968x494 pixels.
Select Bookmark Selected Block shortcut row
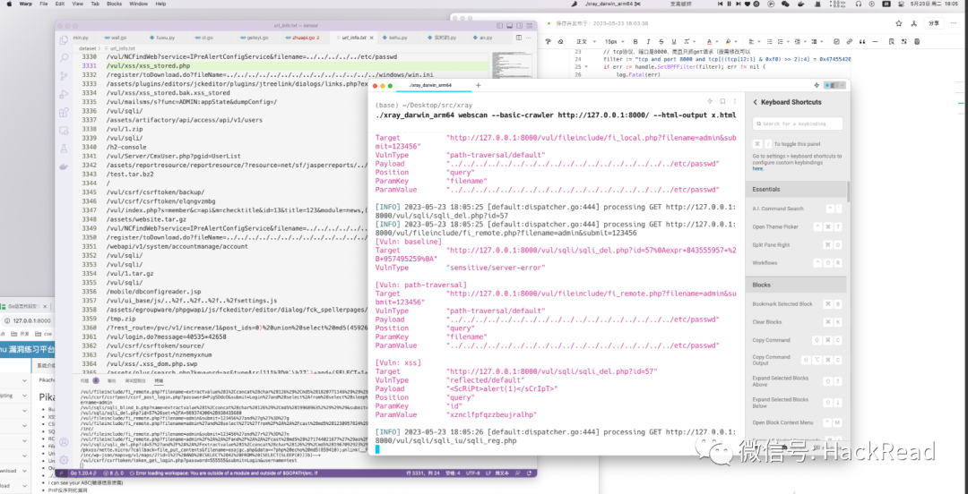coord(797,304)
